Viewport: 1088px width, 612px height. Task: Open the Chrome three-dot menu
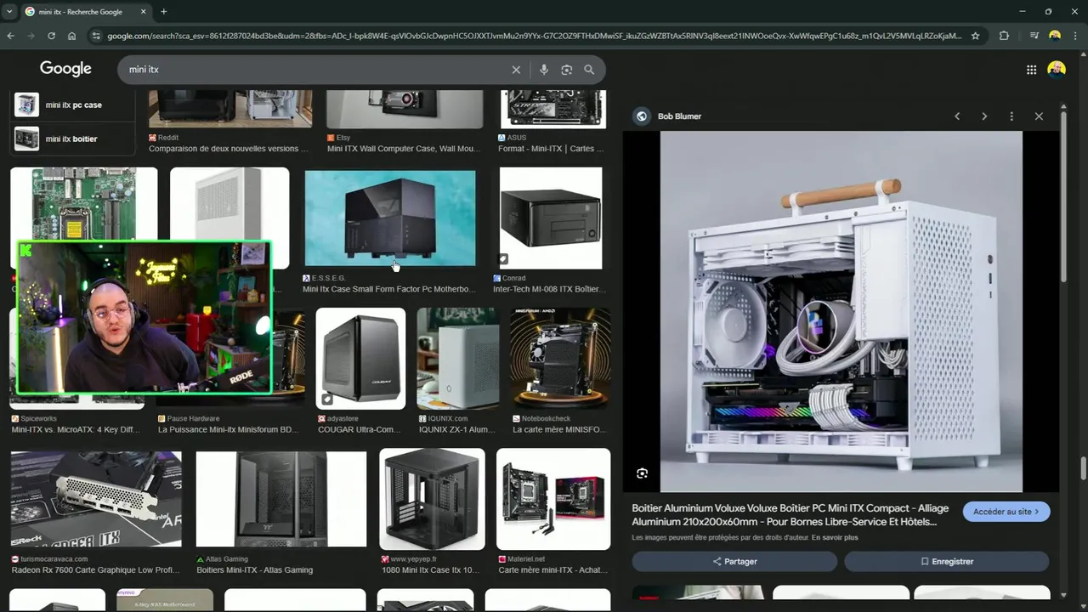point(1075,36)
